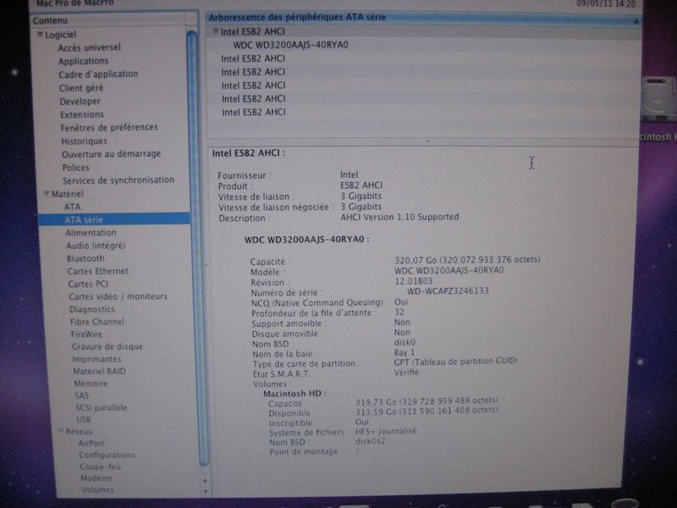This screenshot has width=677, height=508.
Task: Select Diagnostics entry
Action: (x=92, y=309)
